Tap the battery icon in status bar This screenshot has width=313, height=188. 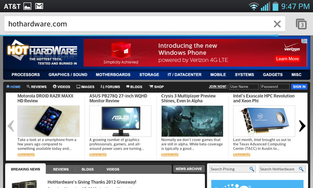[x=276, y=6]
